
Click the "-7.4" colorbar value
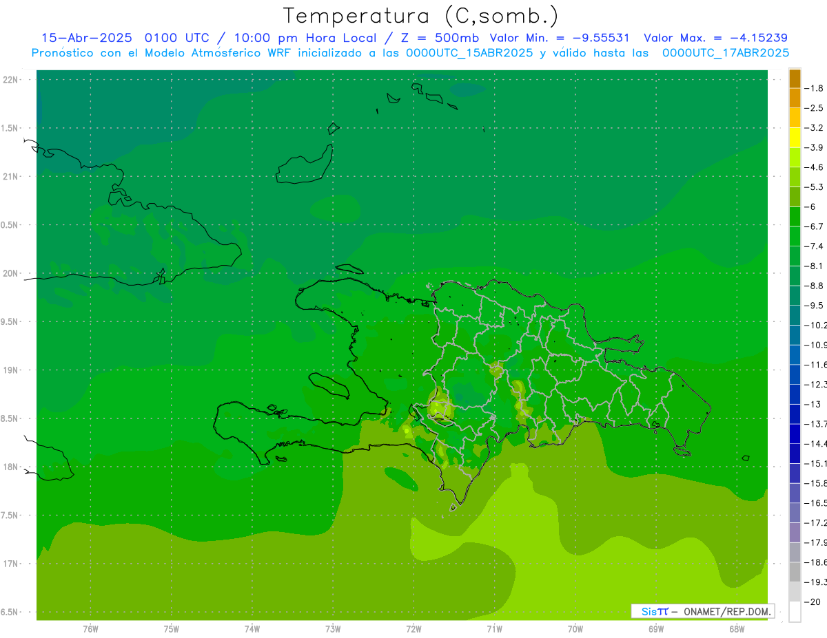(x=815, y=246)
